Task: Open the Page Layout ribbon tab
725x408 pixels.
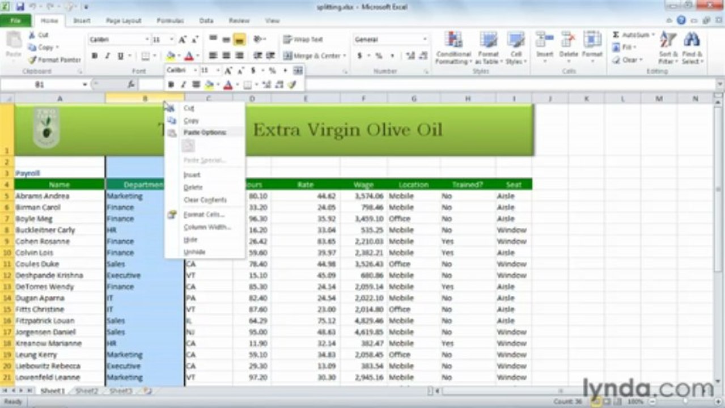Action: click(x=123, y=20)
